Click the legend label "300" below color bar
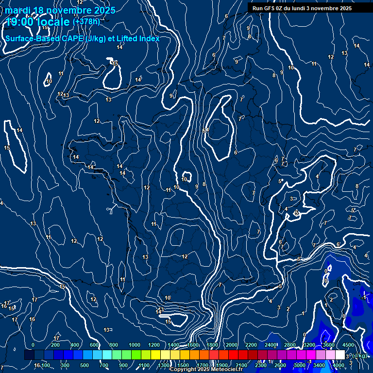The height and width of the screenshot is (373, 373). click(65, 365)
